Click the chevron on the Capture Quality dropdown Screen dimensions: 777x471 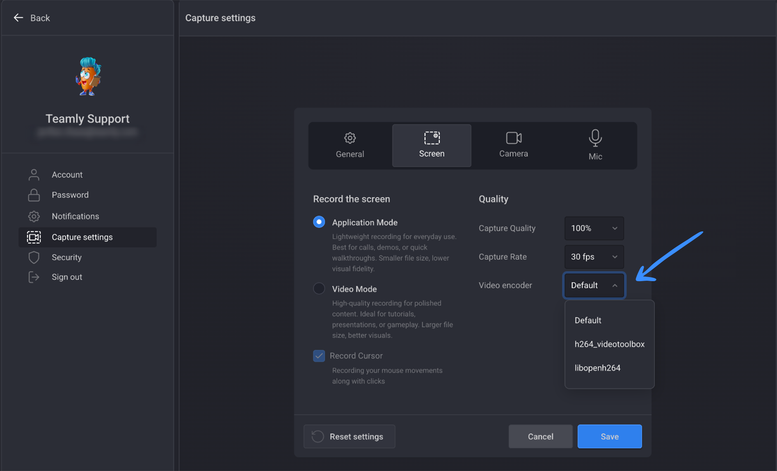(x=615, y=228)
